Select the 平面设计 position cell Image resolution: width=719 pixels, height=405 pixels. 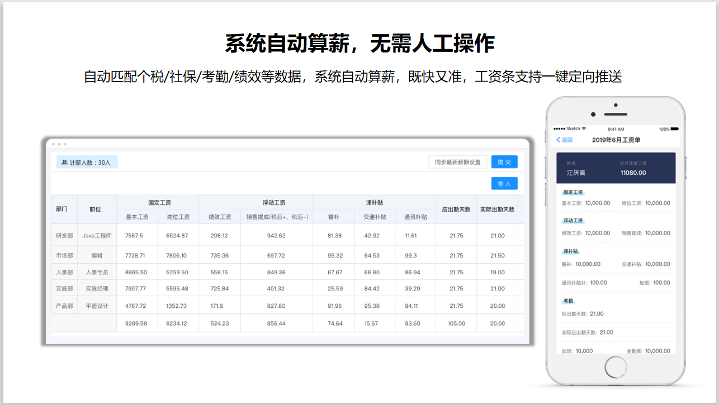97,306
